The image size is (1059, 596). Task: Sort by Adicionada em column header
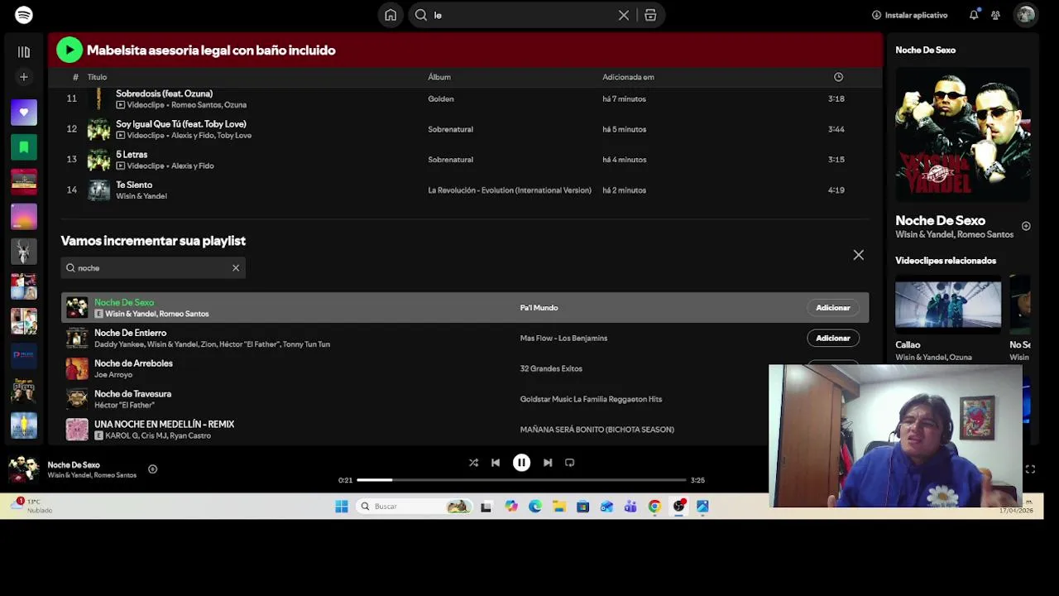(x=628, y=77)
